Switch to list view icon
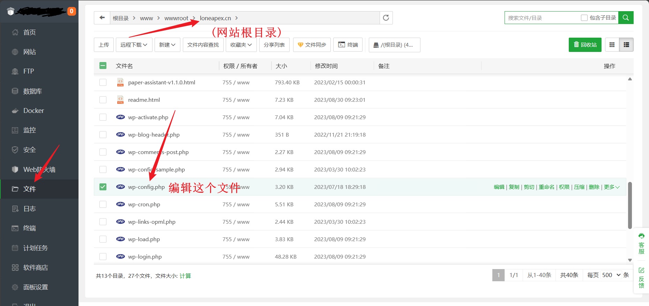This screenshot has width=649, height=306. click(x=626, y=45)
